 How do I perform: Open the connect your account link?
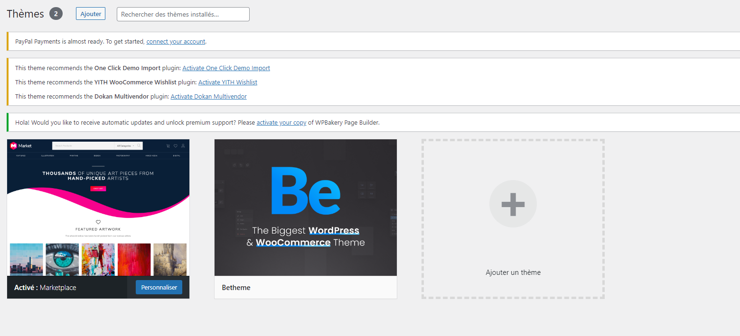tap(176, 42)
